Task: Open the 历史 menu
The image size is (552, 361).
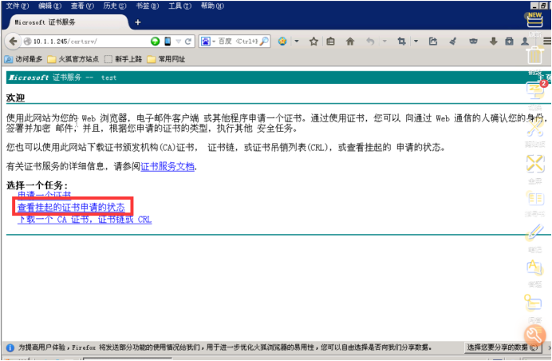Action: 115,6
